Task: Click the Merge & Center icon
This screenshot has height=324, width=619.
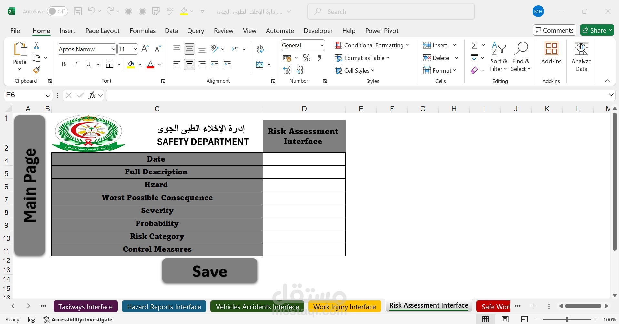Action: [x=260, y=64]
